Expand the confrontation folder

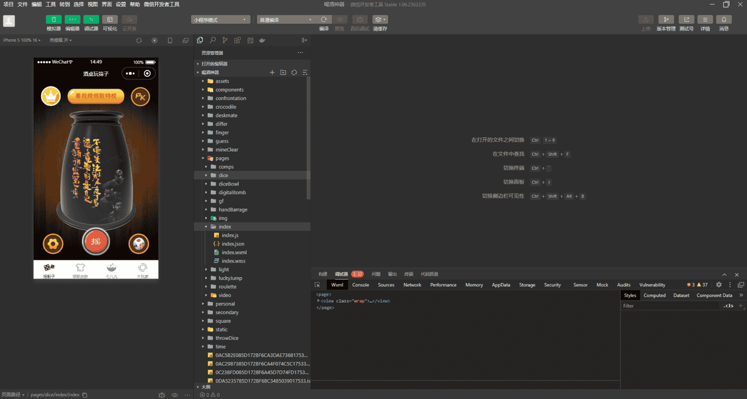(231, 99)
